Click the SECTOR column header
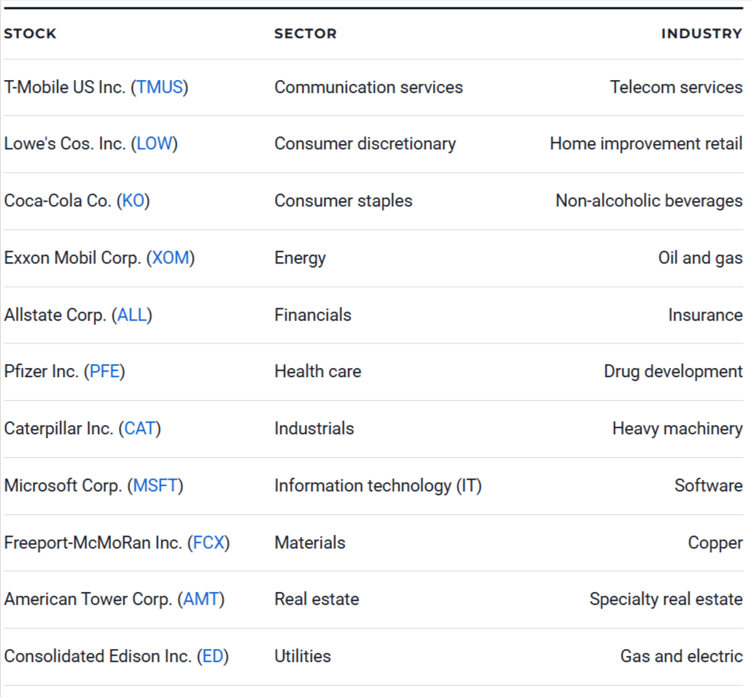This screenshot has height=697, width=752. click(306, 34)
